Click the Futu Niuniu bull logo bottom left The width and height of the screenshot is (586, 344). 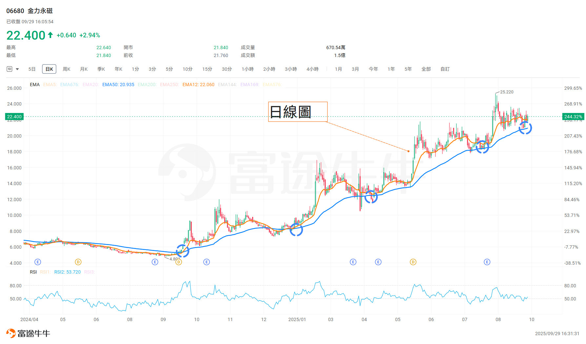click(10, 333)
